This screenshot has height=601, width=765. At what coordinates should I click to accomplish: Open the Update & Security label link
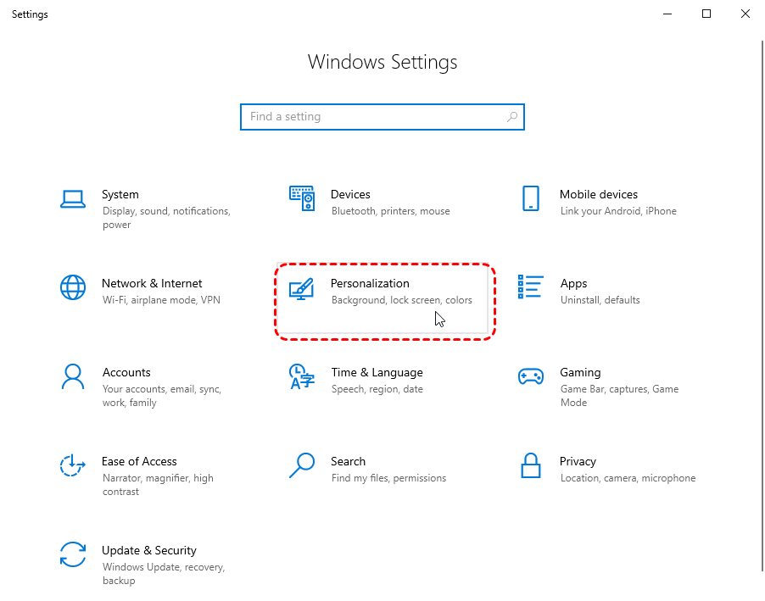coord(148,550)
